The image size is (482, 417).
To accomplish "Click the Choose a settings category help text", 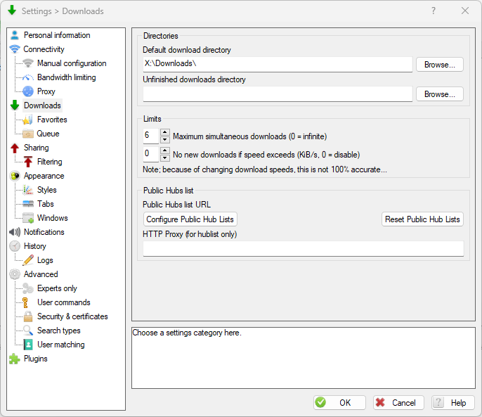I will (x=187, y=333).
